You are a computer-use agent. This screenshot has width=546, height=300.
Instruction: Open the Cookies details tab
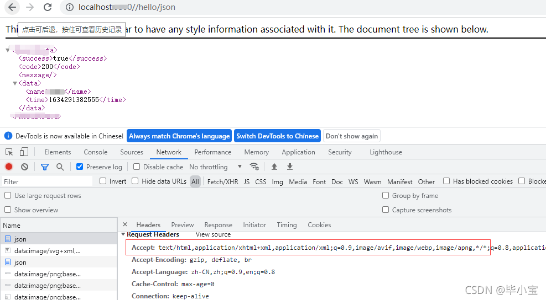click(x=319, y=225)
